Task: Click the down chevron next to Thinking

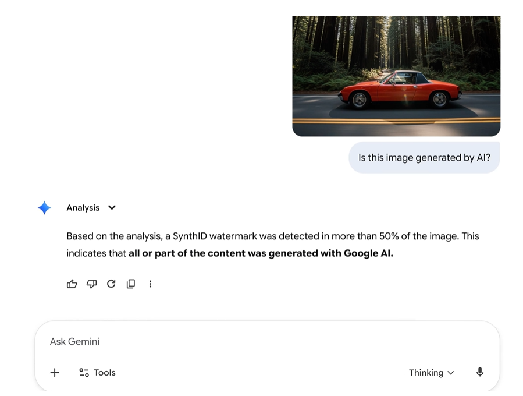Action: click(x=451, y=373)
